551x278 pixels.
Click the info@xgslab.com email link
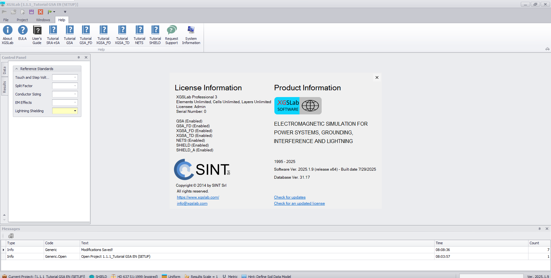(192, 203)
